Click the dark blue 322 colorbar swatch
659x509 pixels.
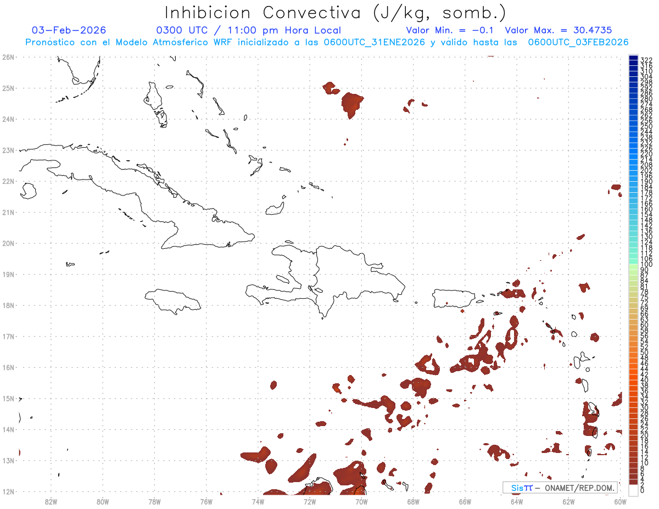click(x=634, y=59)
